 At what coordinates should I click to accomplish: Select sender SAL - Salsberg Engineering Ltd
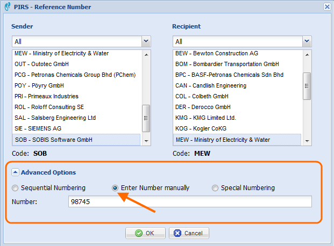(x=77, y=118)
